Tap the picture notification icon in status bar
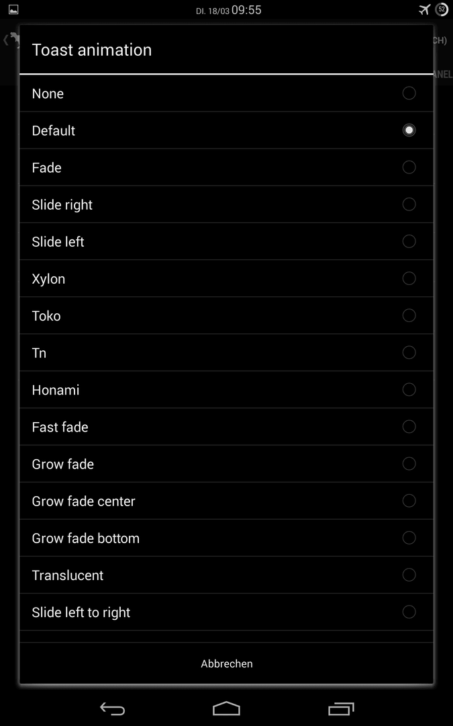453x726 pixels. pyautogui.click(x=13, y=9)
